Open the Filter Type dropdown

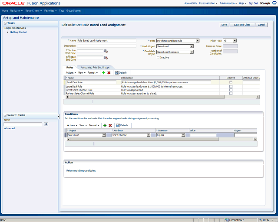pos(235,41)
